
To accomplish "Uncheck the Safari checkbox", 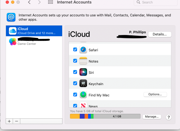I will [x=75, y=49].
